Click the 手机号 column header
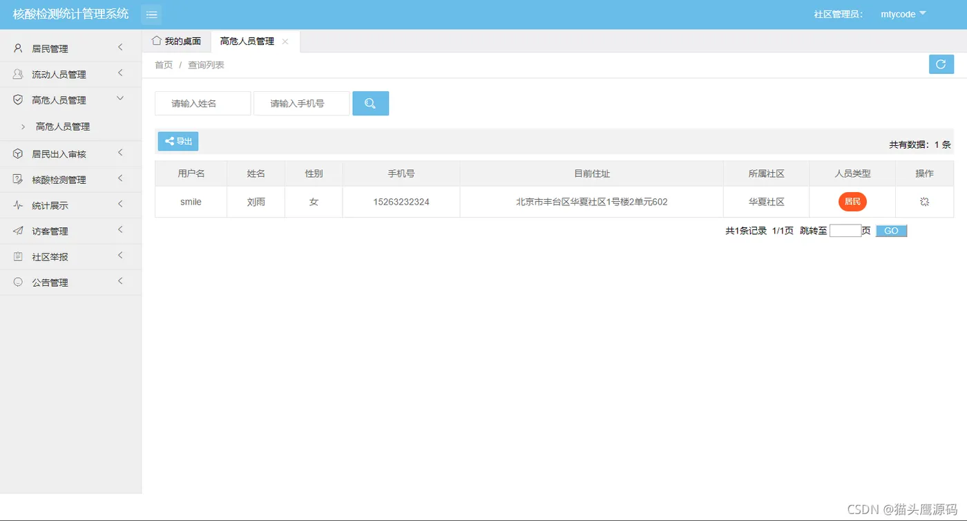 click(401, 173)
